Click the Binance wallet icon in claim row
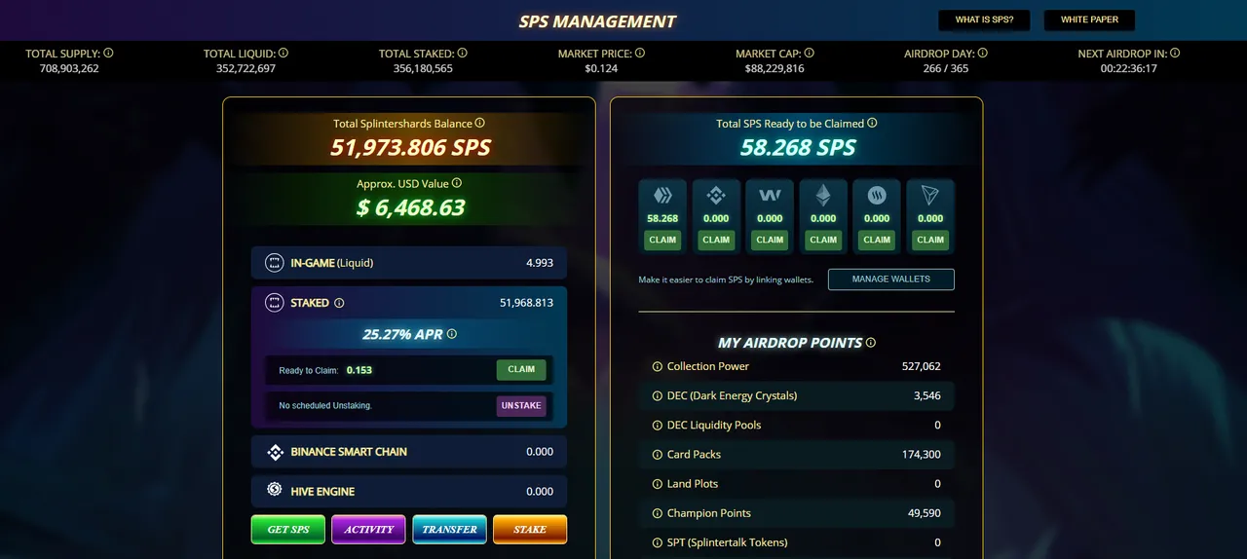 pos(716,195)
